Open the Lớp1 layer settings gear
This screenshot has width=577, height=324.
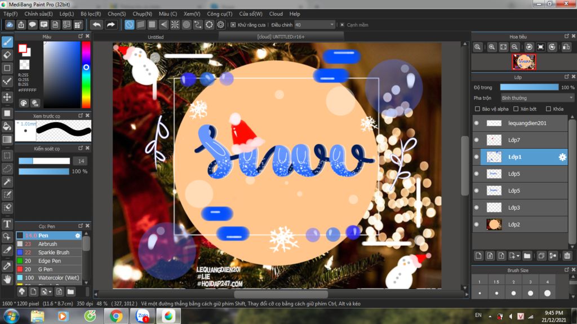[x=562, y=157]
